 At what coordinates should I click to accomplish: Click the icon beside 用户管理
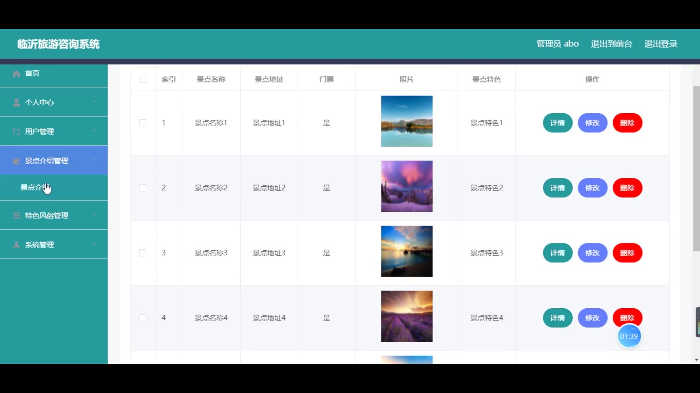point(16,132)
